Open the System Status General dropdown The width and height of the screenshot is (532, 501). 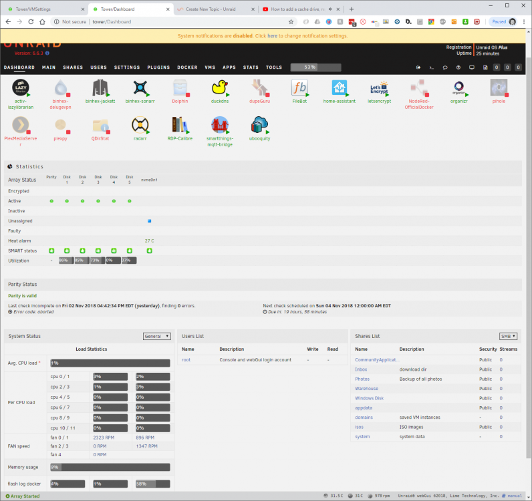point(157,336)
